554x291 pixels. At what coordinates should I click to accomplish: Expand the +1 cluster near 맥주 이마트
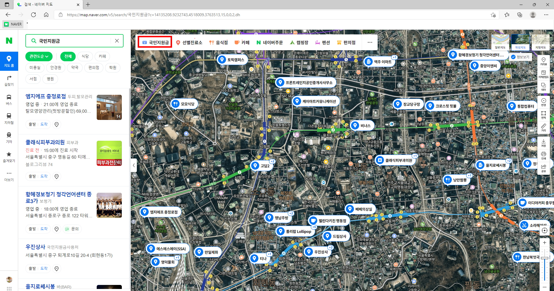(394, 57)
